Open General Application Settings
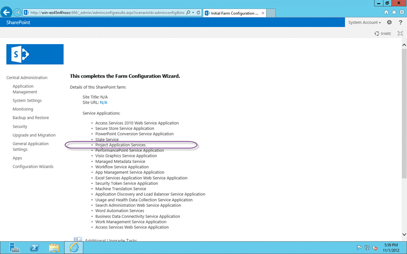This screenshot has width=407, height=254. coord(31,146)
